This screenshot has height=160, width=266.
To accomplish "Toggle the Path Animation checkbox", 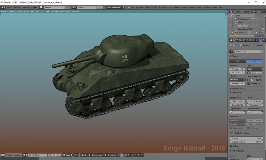I will (233, 133).
